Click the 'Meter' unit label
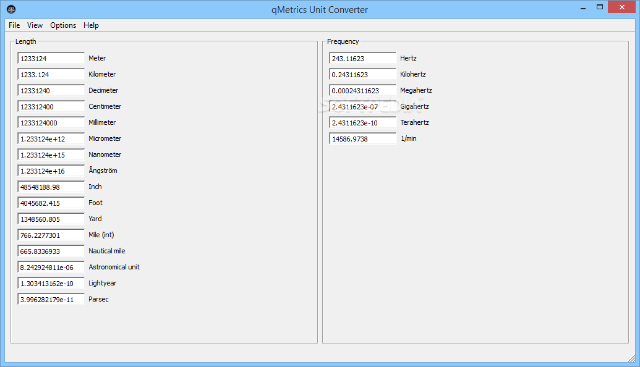The width and height of the screenshot is (640, 367). pos(97,58)
